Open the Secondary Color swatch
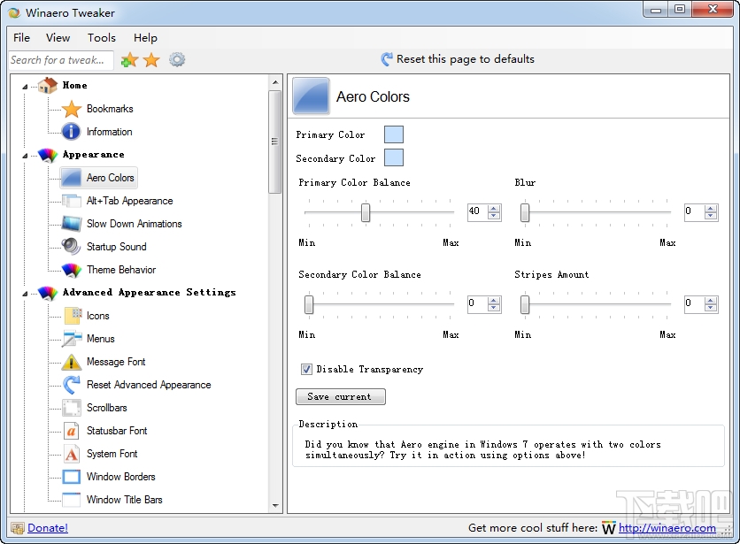Screen dimensions: 740x544 tap(394, 157)
